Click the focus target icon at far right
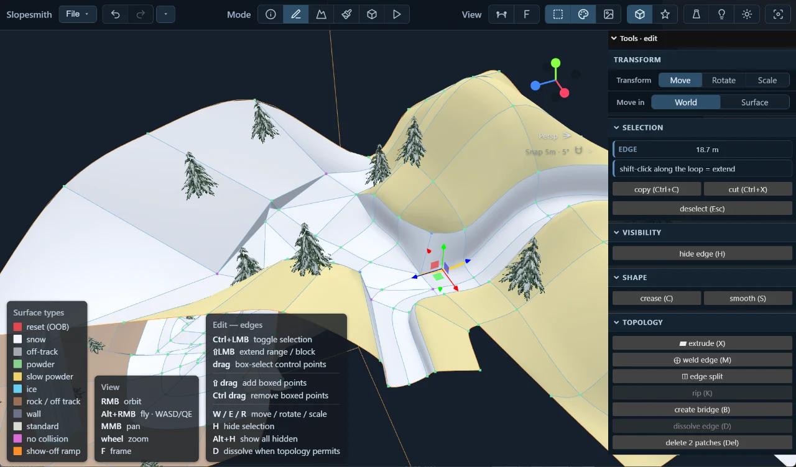 coord(778,14)
